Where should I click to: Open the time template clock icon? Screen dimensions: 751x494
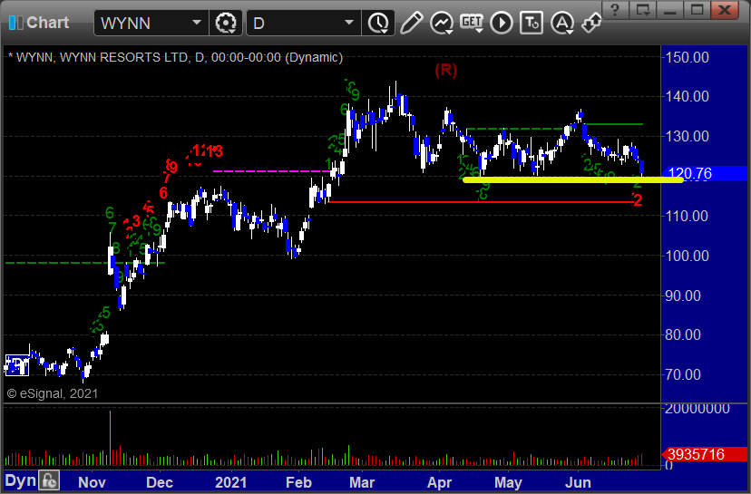(x=378, y=23)
